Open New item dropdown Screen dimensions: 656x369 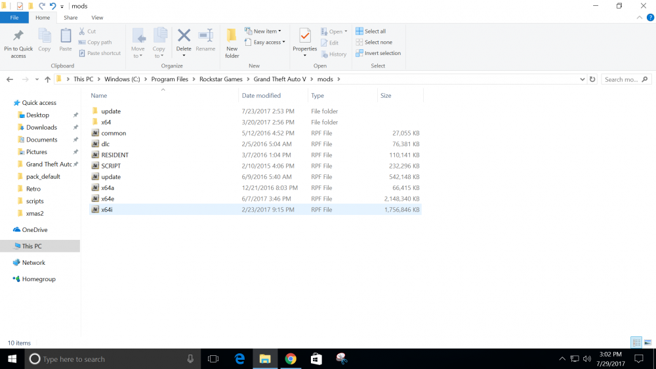[263, 31]
